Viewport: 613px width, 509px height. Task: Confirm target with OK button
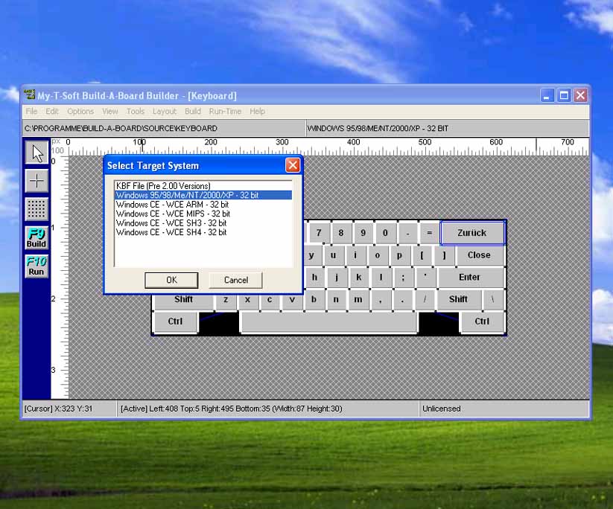click(x=171, y=280)
